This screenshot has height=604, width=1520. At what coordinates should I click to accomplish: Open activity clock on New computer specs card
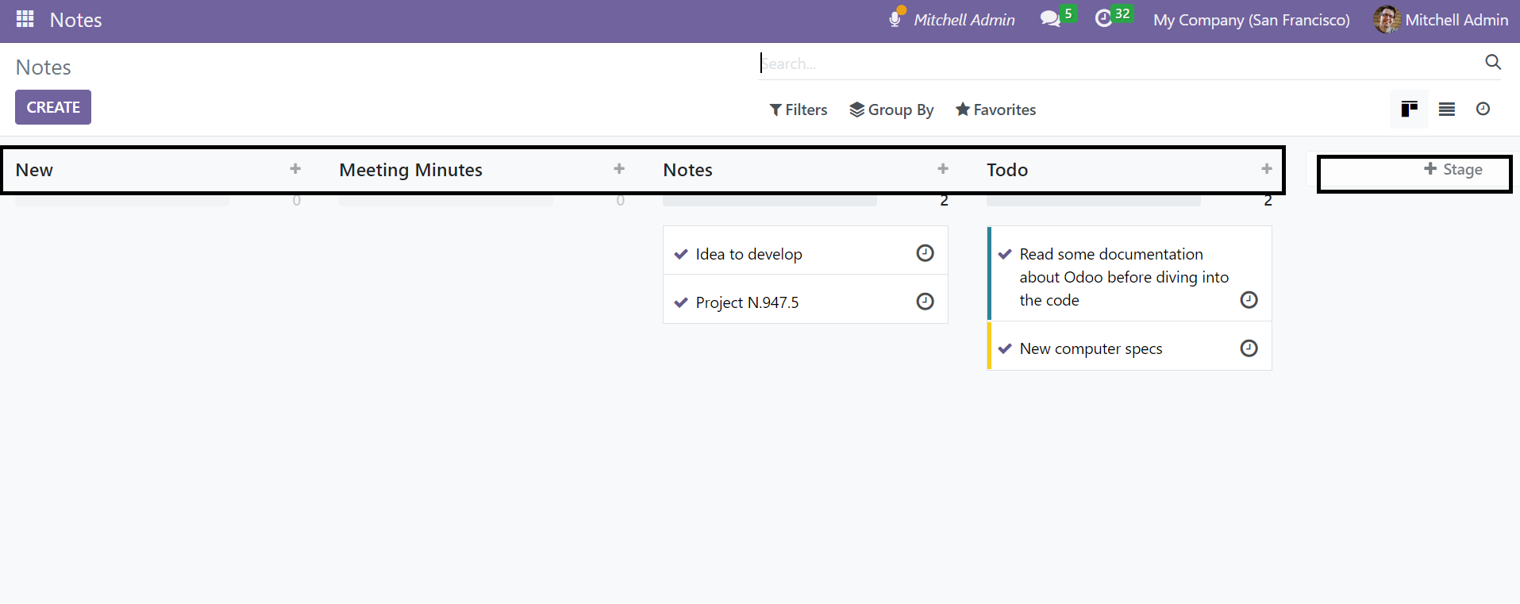click(1249, 348)
